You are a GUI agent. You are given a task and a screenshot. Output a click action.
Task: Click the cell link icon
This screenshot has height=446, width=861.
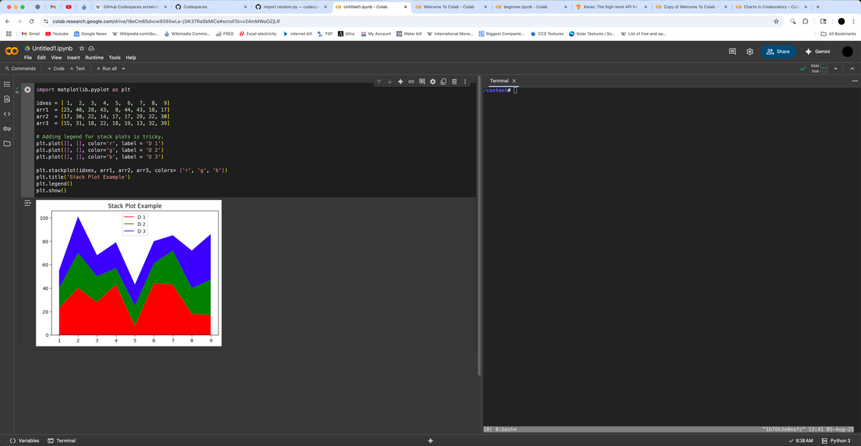[411, 81]
